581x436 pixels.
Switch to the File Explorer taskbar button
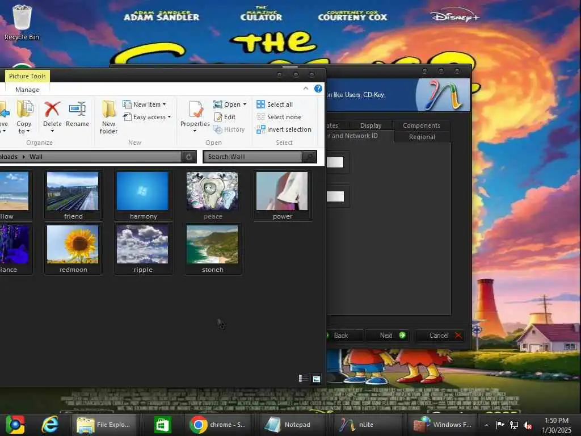coord(104,425)
